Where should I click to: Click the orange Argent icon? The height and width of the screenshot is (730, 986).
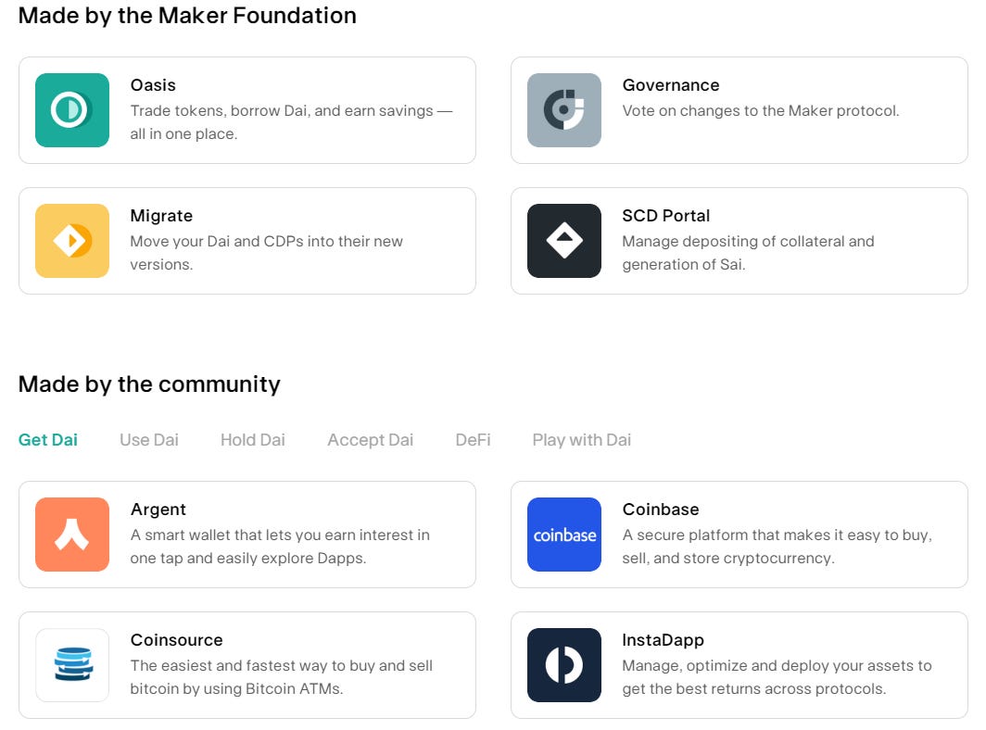[72, 535]
